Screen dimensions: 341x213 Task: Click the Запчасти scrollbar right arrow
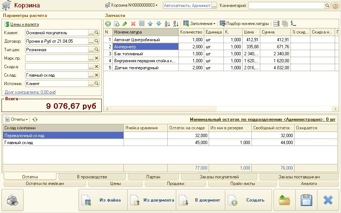click(x=335, y=109)
